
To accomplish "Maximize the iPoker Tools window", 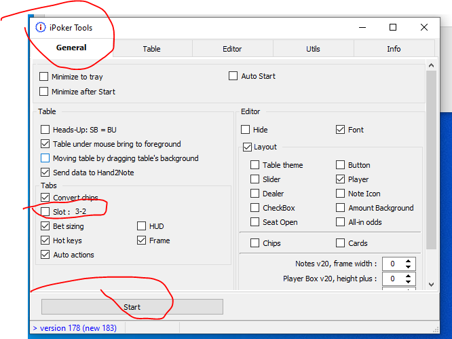I will [x=393, y=27].
